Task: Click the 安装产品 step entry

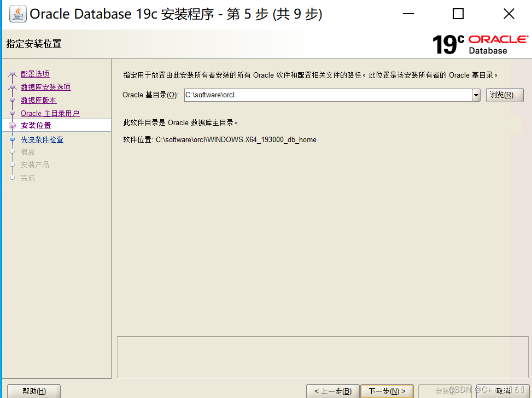Action: point(35,165)
